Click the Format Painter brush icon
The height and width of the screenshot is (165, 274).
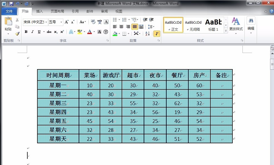point(17,34)
